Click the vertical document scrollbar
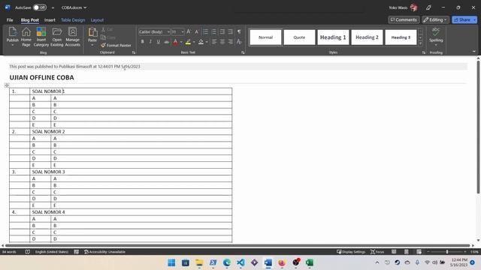Image resolution: width=481 pixels, height=270 pixels. tap(478, 127)
